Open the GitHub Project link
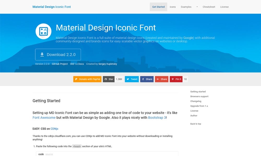The image size is (261, 156). click(60, 64)
